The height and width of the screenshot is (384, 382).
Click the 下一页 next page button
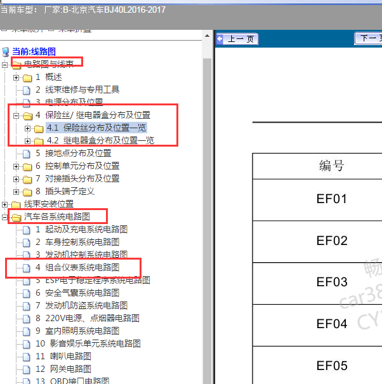pos(368,39)
